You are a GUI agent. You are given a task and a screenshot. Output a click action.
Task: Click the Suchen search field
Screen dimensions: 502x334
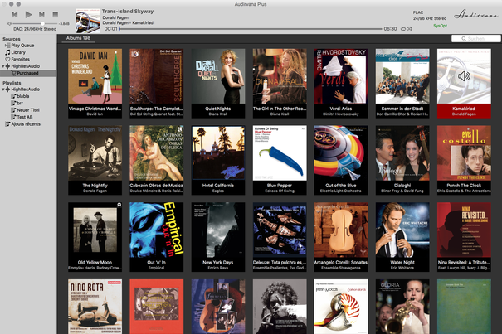tap(475, 38)
